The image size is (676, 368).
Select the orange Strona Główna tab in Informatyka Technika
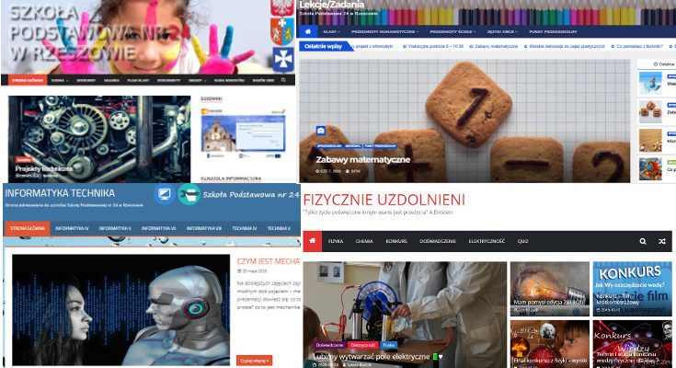(28, 228)
